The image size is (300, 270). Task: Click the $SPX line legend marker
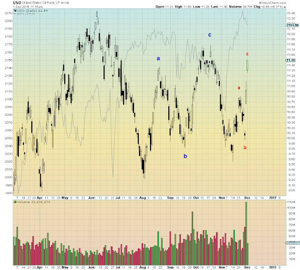coord(15,14)
